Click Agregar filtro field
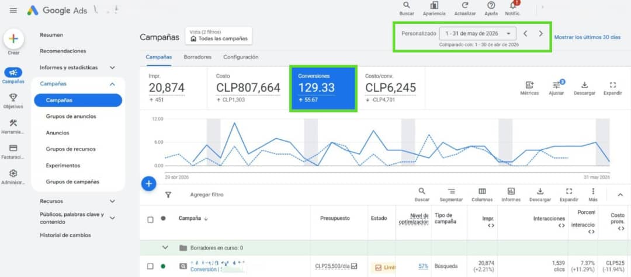Viewport: 631px width, 277px height. 206,195
